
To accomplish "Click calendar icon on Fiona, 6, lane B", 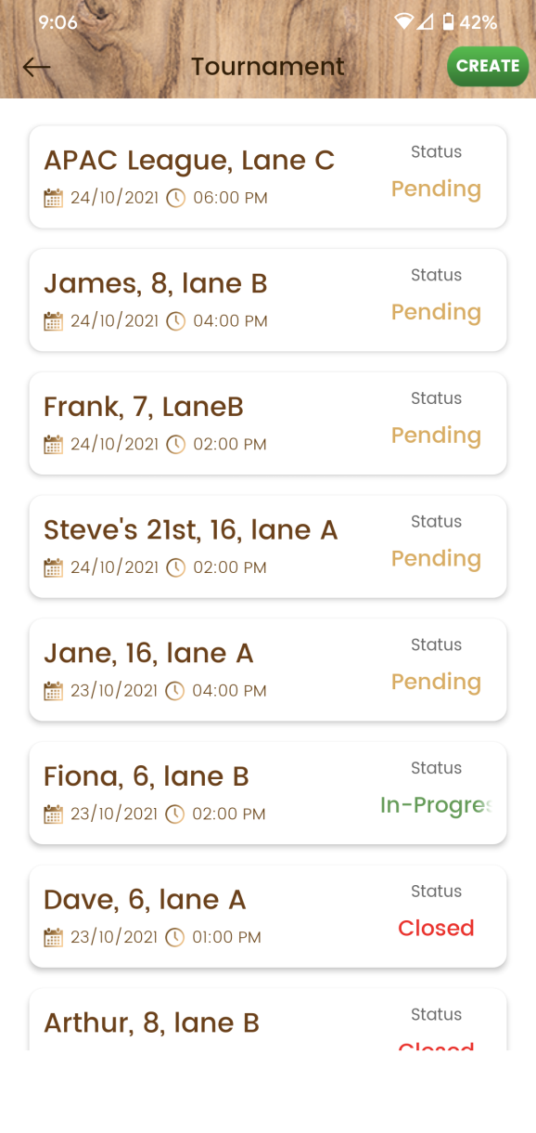I will pos(54,814).
